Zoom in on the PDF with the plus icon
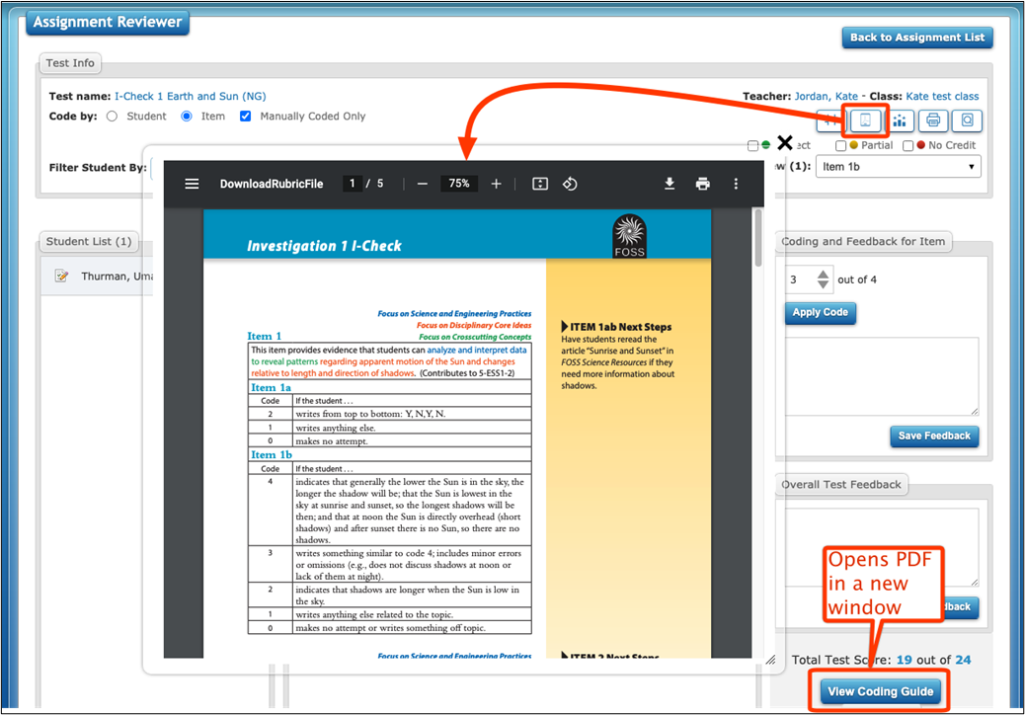 pos(497,184)
